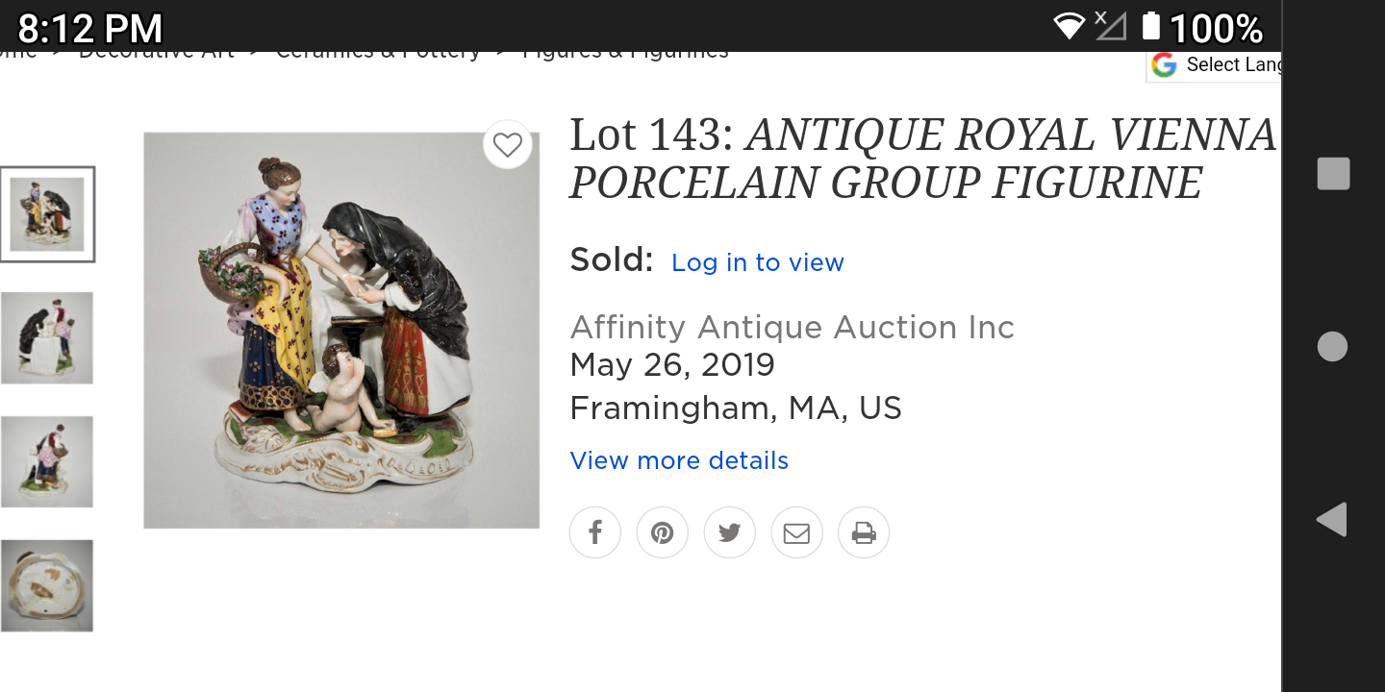Print the lot page
Viewport: 1385px width, 692px height.
(x=864, y=532)
